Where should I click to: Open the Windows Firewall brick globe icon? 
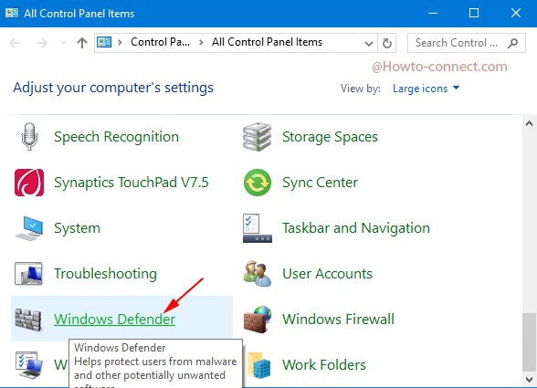[x=258, y=320]
